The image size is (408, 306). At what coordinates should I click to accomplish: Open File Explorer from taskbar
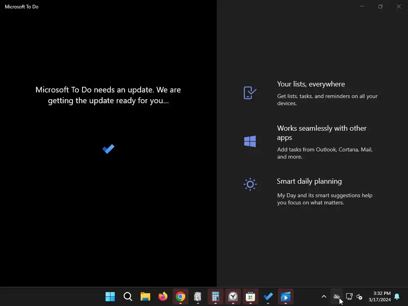(x=145, y=296)
